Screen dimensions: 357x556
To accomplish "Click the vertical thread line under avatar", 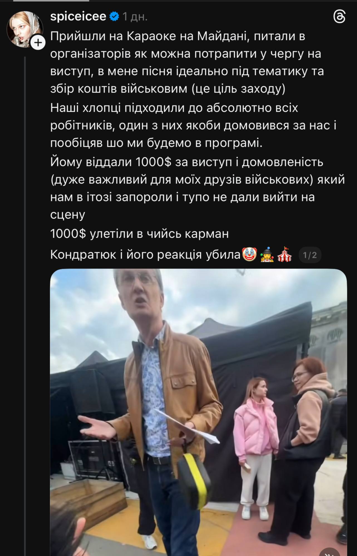I will pyautogui.click(x=25, y=306).
